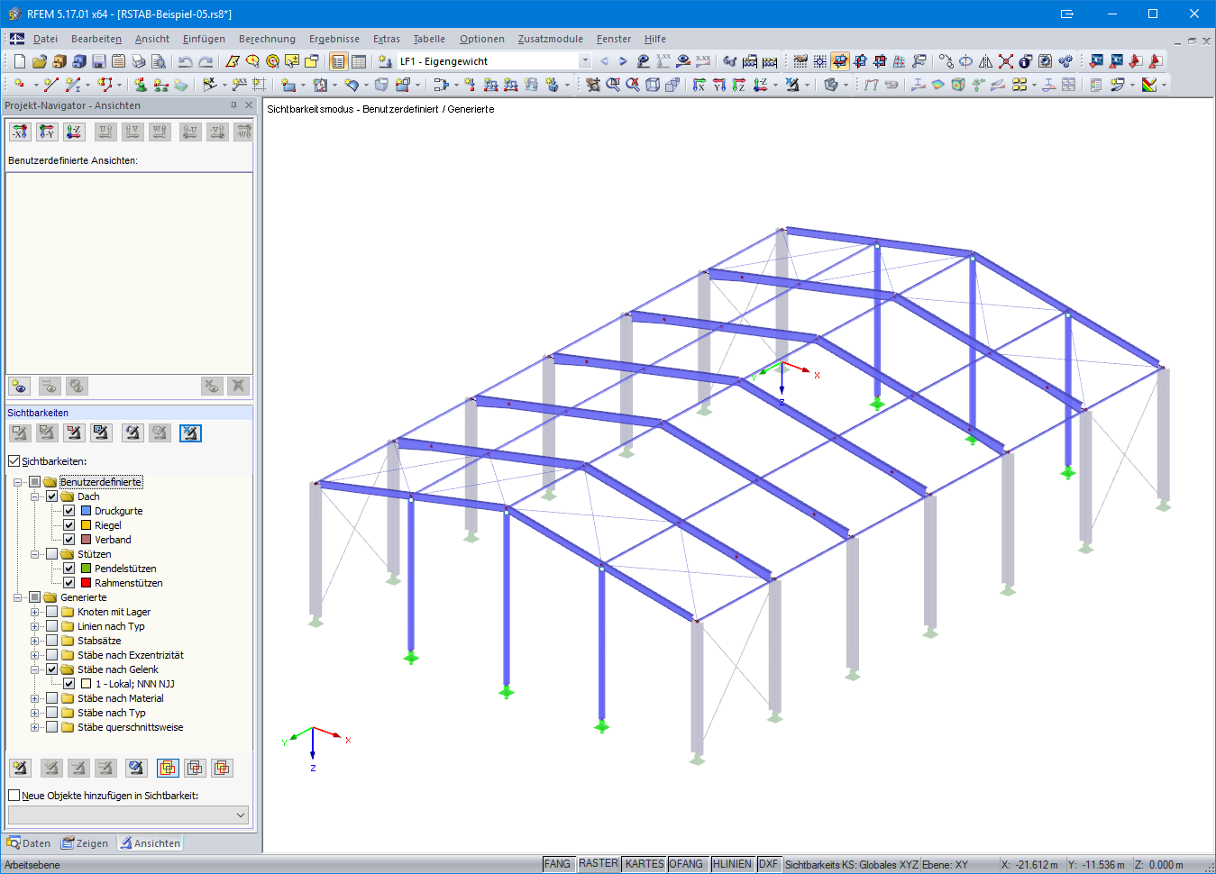The image size is (1216, 874).
Task: Open the black info icon in toolbar
Action: click(1025, 61)
